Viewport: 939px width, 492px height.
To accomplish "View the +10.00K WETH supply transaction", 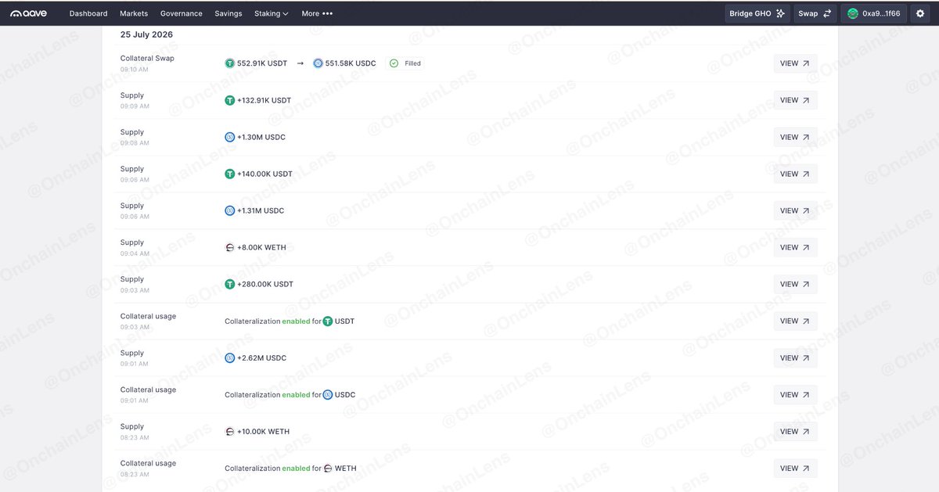I will 795,431.
